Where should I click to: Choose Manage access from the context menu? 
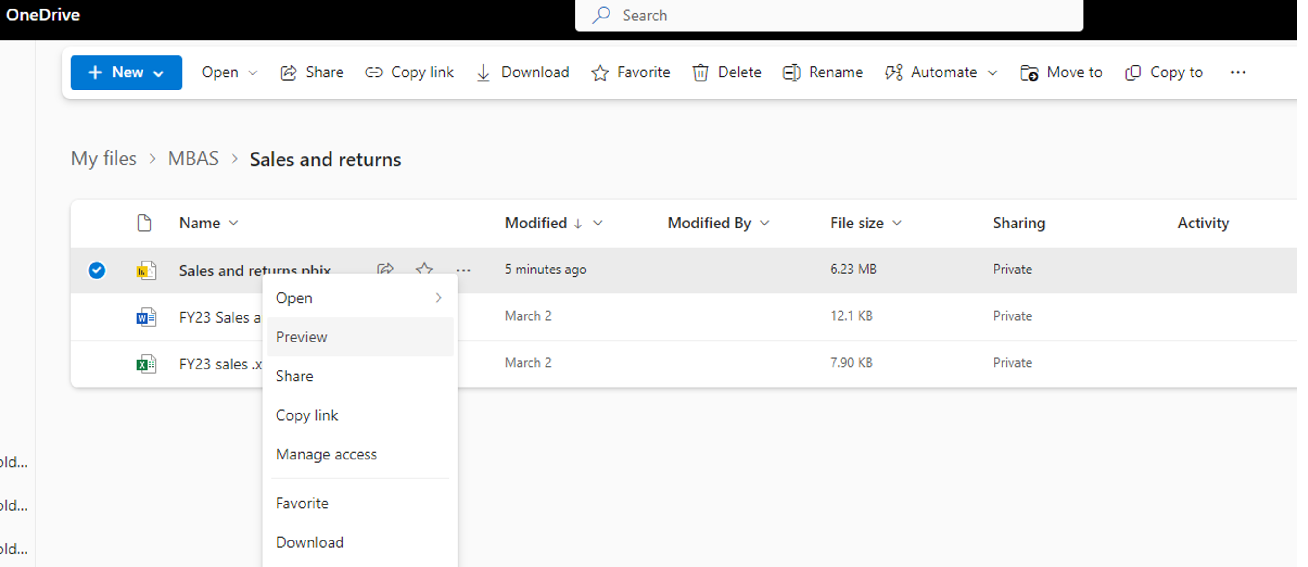click(326, 454)
